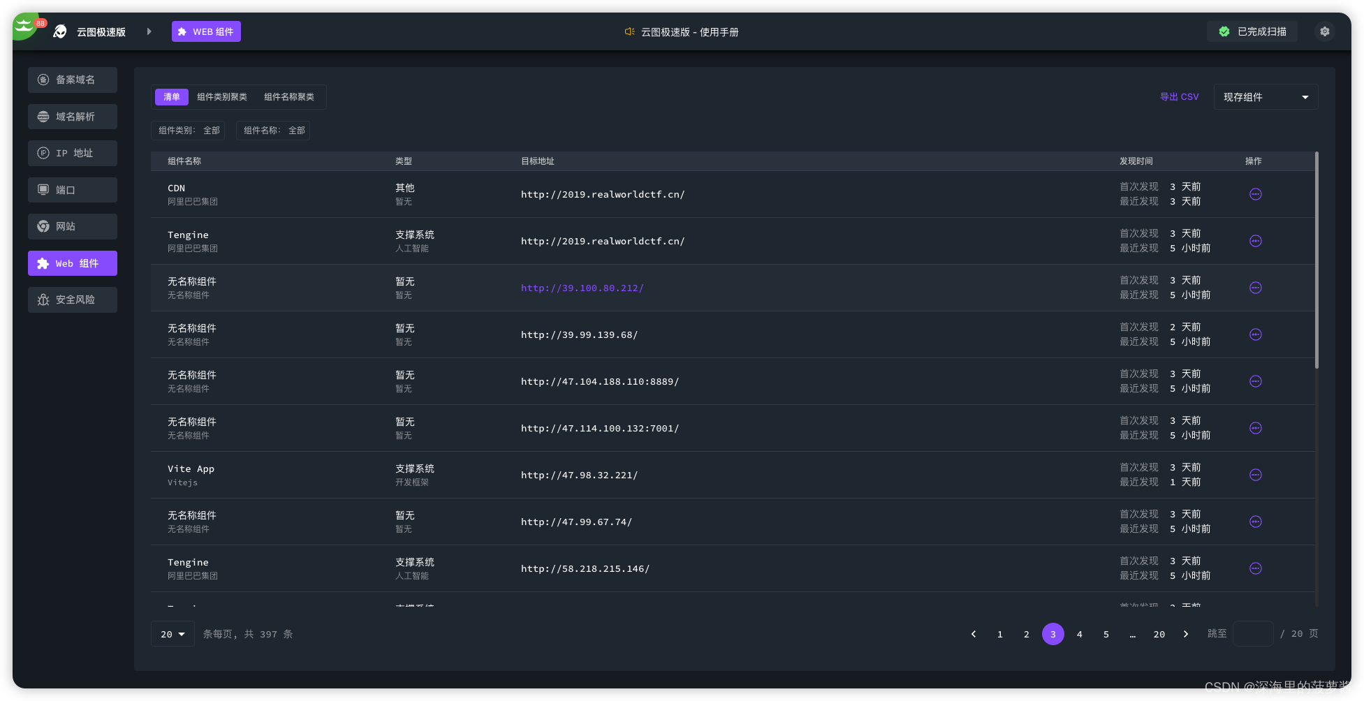Go to page 2

1026,634
